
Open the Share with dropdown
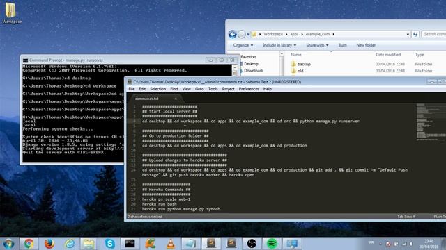[317, 45]
